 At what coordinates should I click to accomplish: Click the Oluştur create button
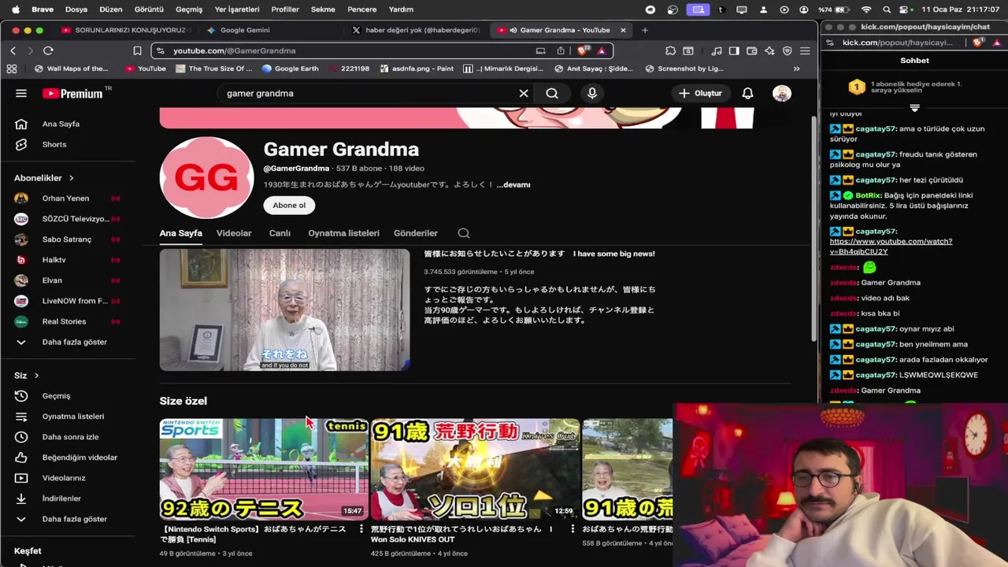(x=700, y=93)
